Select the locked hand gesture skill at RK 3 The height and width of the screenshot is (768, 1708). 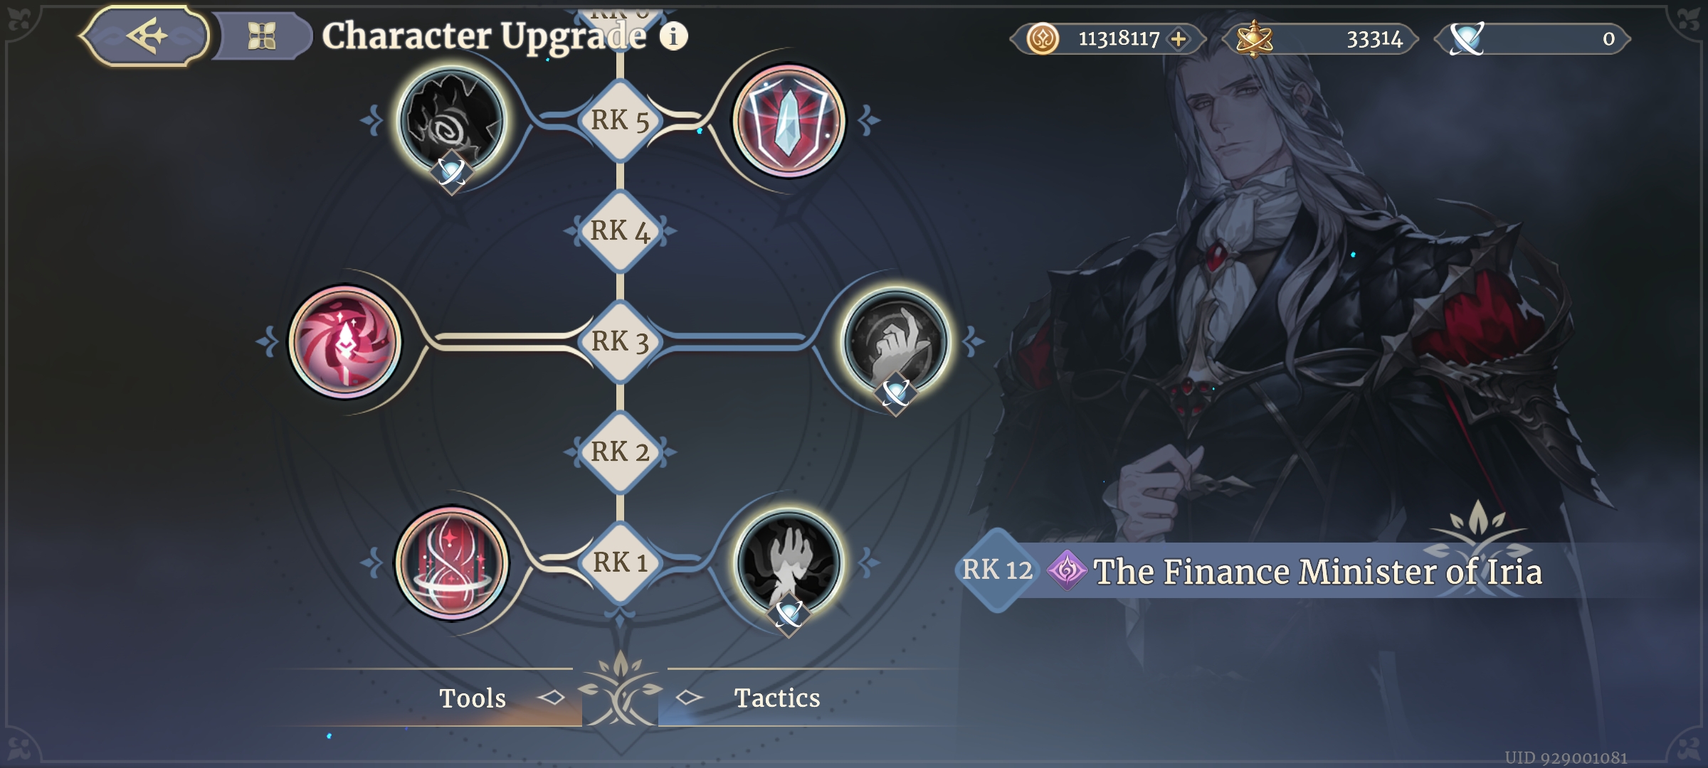[896, 342]
